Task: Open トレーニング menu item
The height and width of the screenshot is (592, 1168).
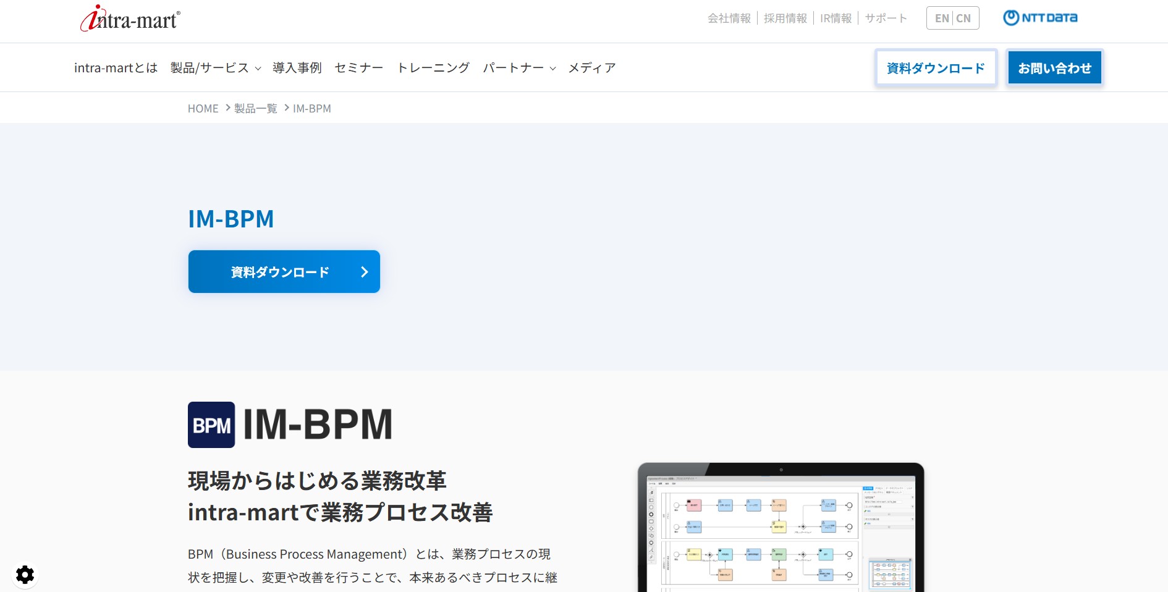Action: point(433,68)
